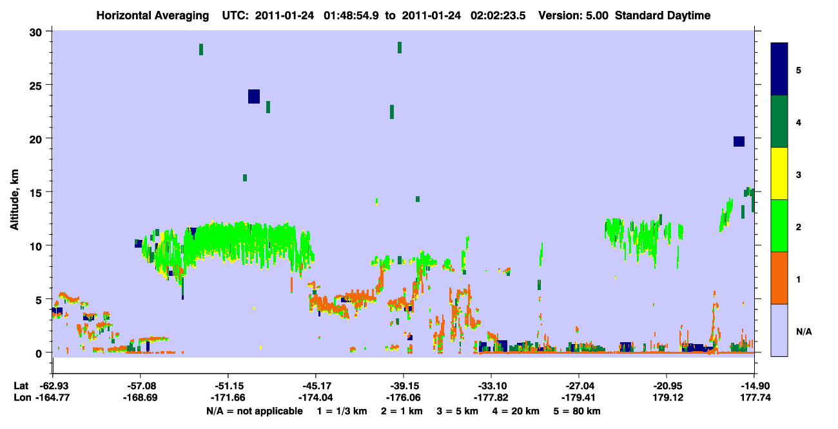The width and height of the screenshot is (838, 429).
Task: Click legend text '1 = 1/3 km'
Action: (342, 411)
